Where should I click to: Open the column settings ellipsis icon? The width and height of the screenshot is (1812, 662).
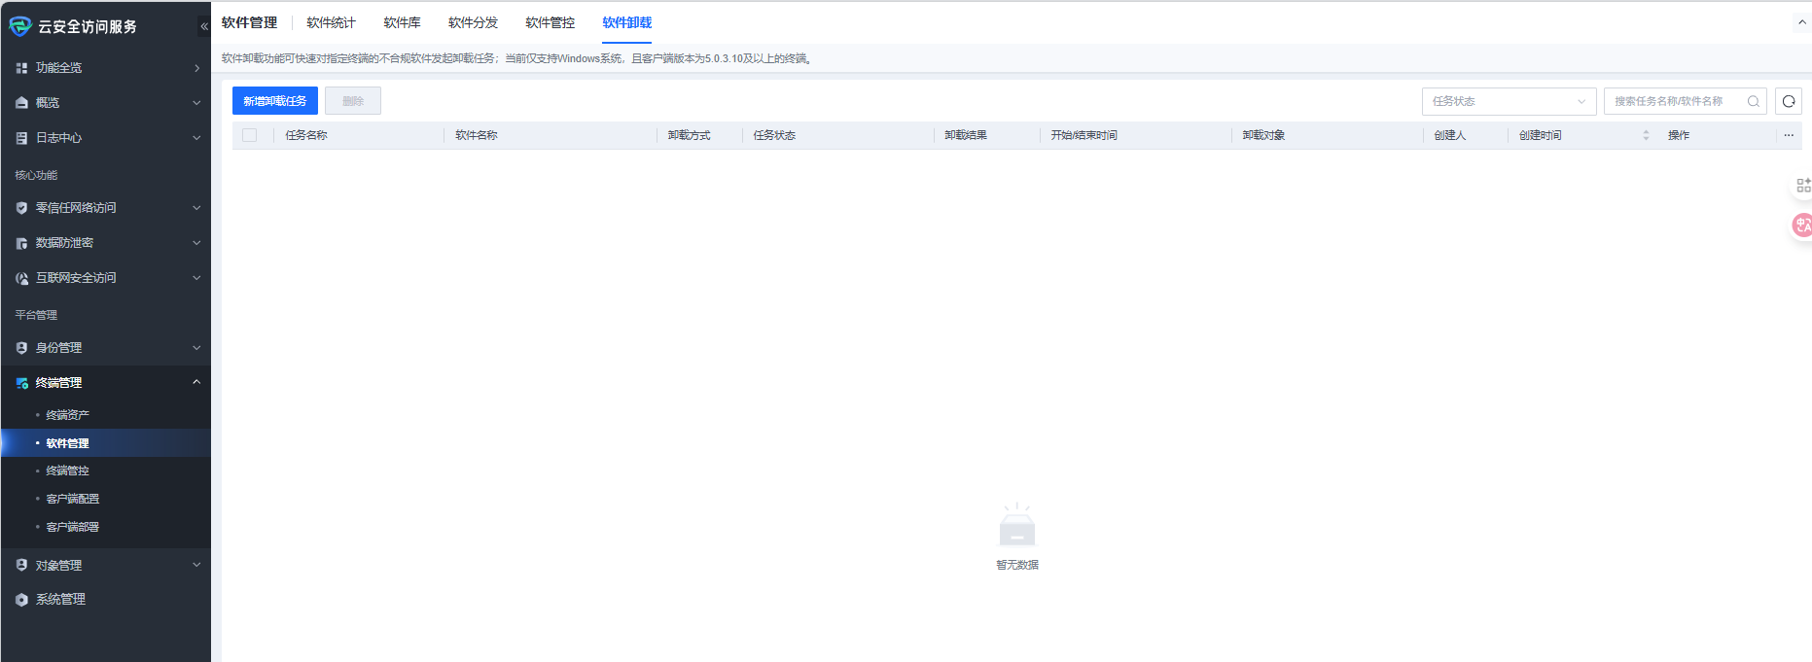[1789, 135]
